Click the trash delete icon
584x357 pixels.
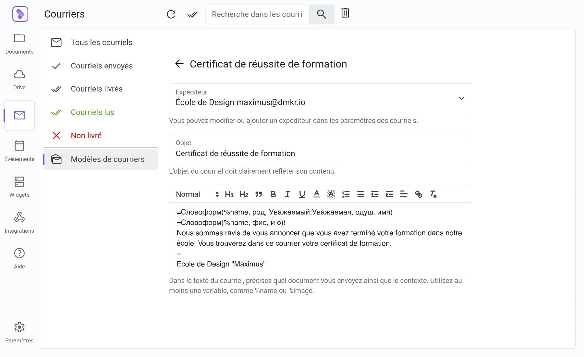click(345, 13)
